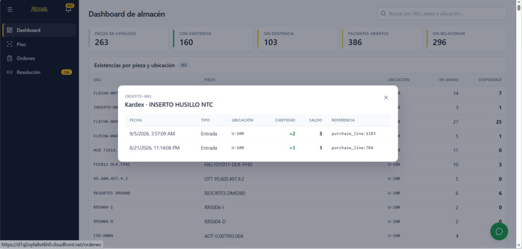Click the EN MANO column header

click(448, 80)
